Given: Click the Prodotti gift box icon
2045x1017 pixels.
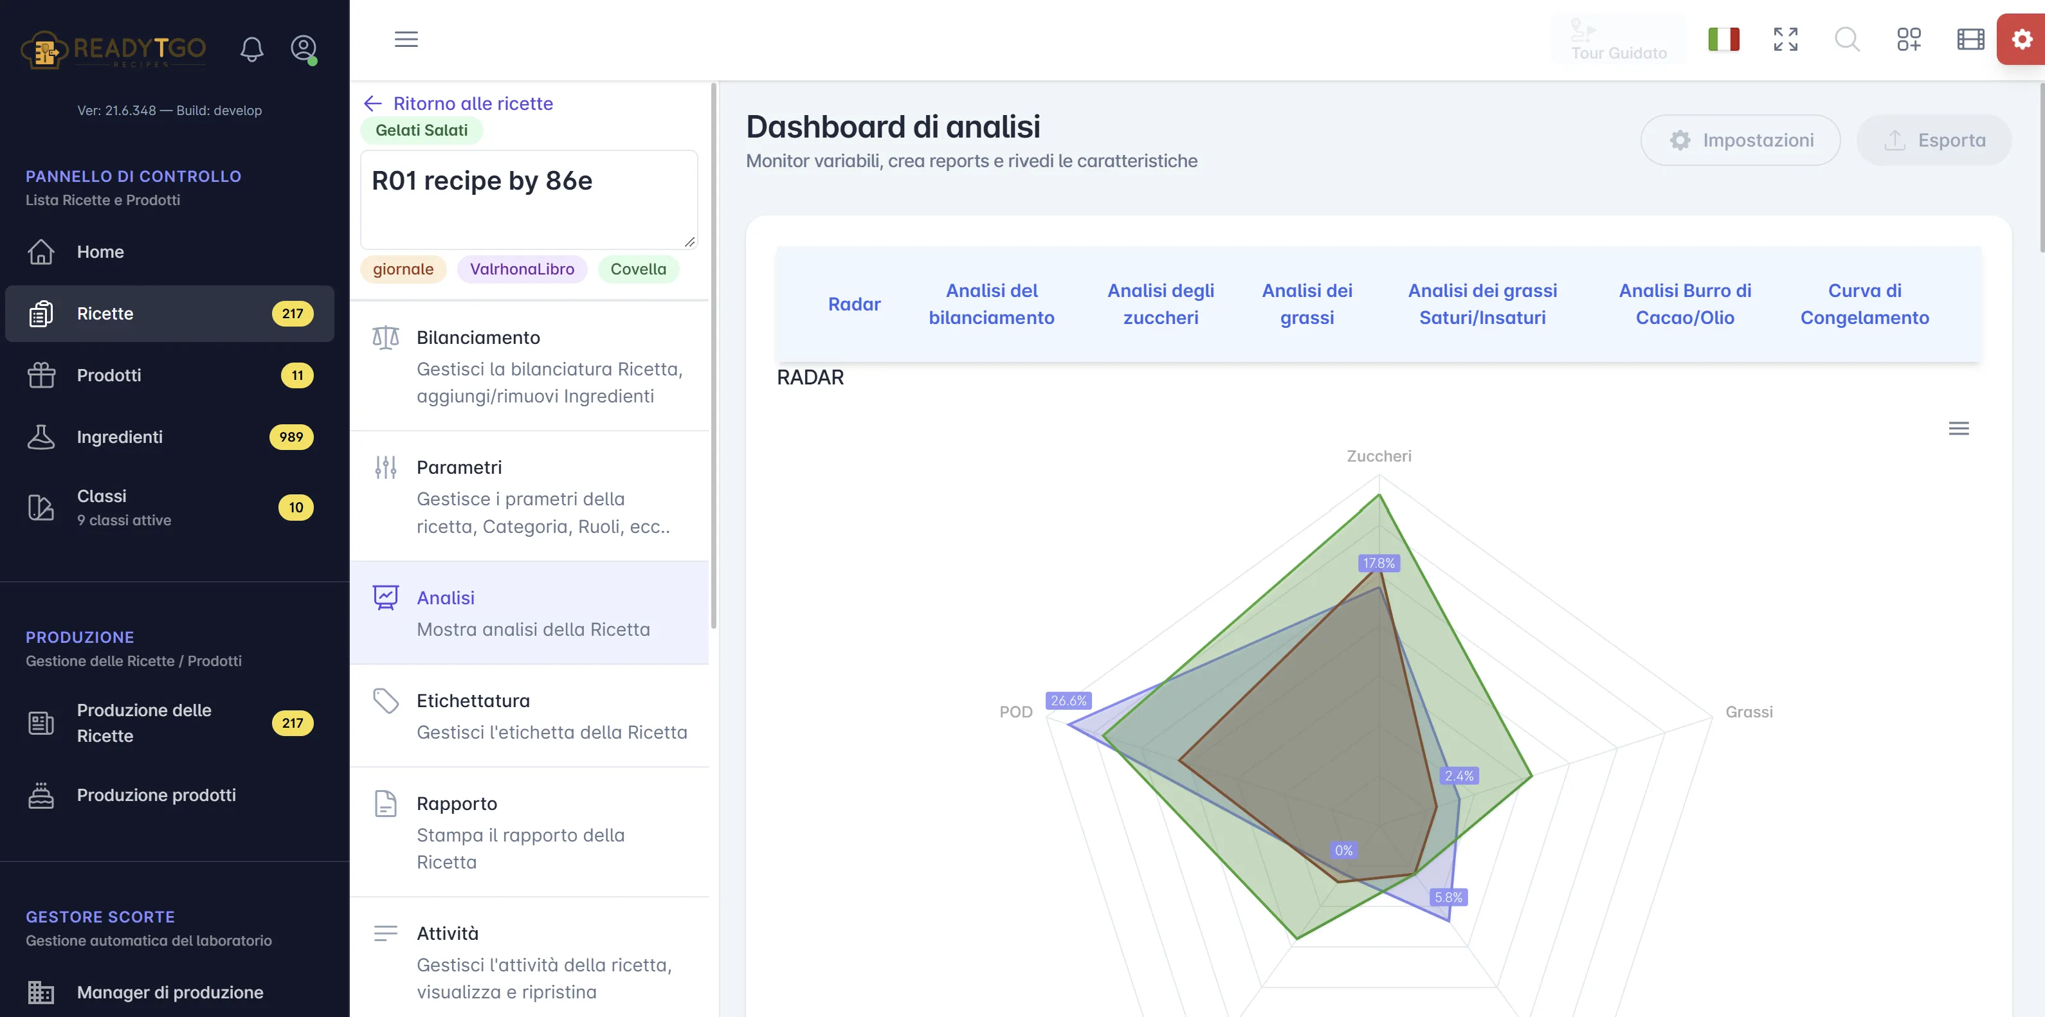Looking at the screenshot, I should pos(41,374).
